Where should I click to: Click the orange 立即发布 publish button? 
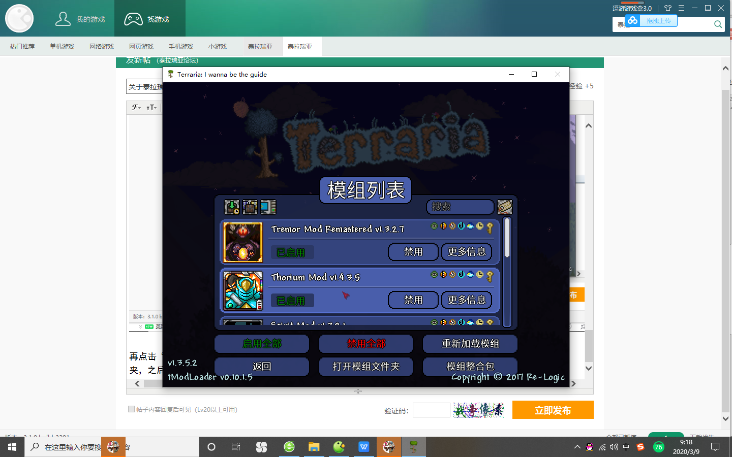pos(553,410)
